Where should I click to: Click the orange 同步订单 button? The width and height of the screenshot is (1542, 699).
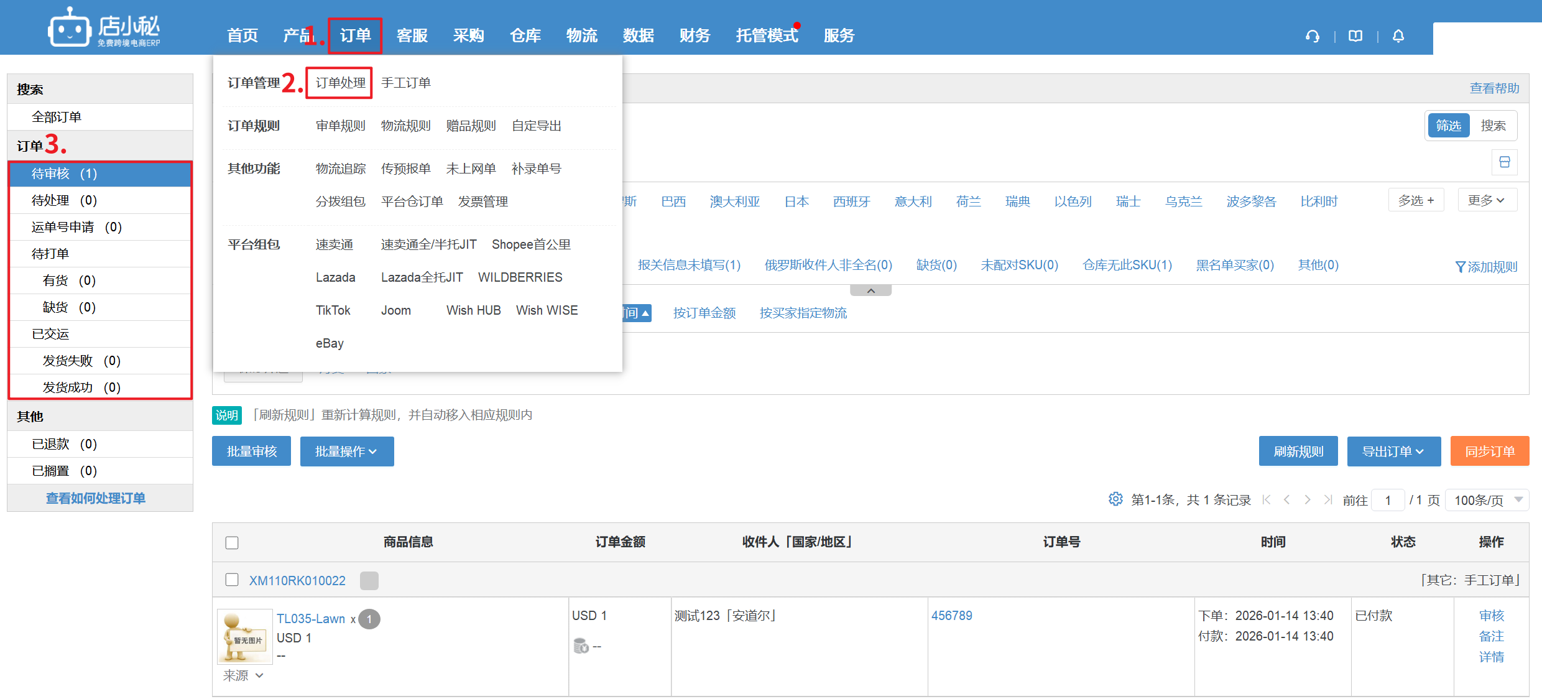coord(1489,451)
